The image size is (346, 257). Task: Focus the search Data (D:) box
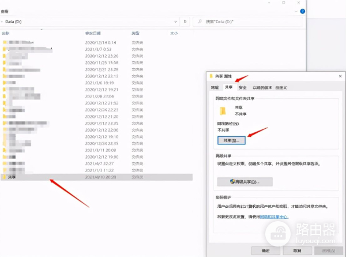(247, 21)
